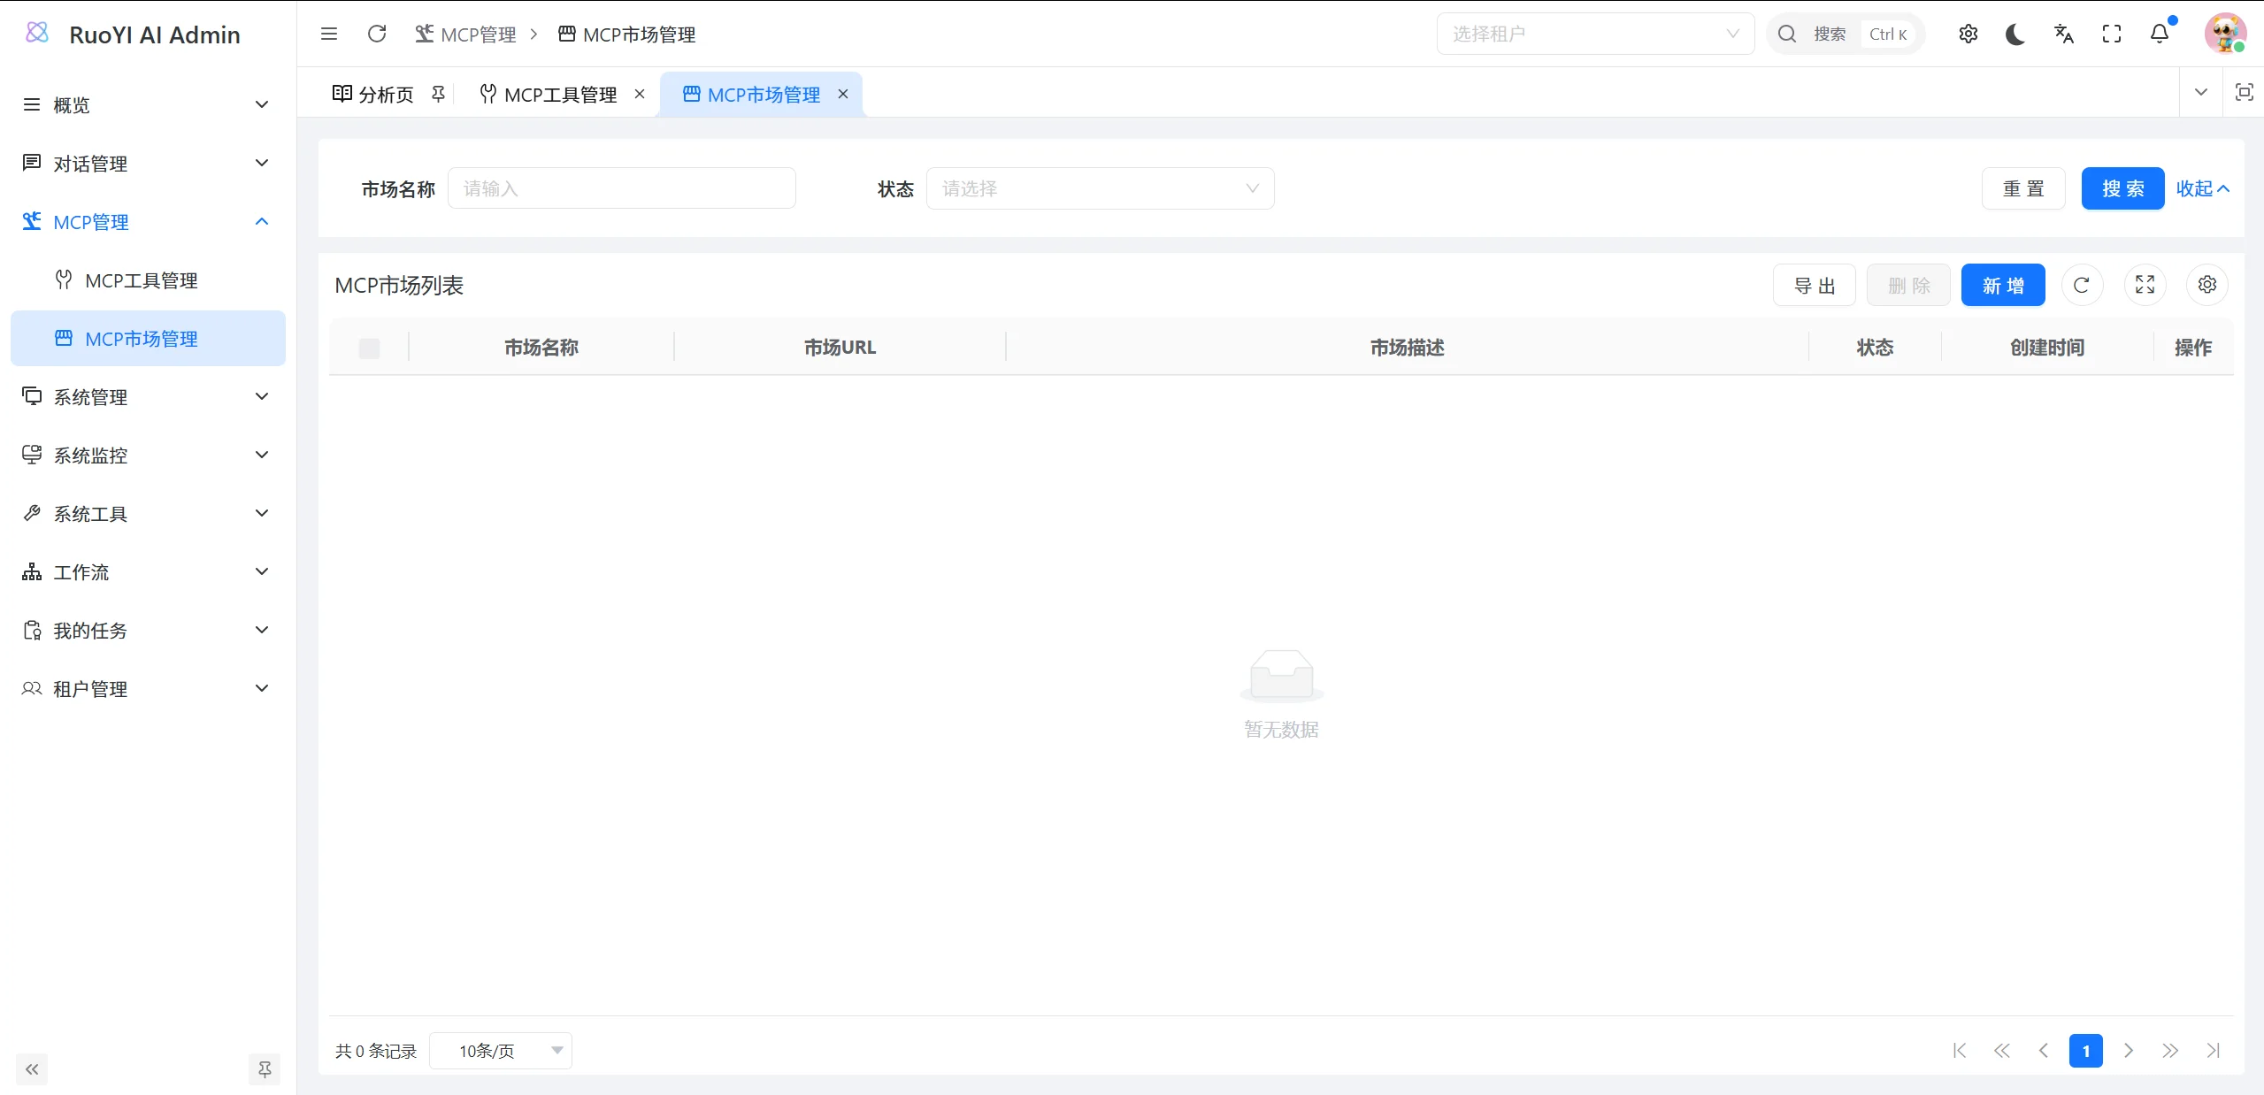2264x1095 pixels.
Task: Toggle the sidebar with hamburger icon
Action: [329, 34]
